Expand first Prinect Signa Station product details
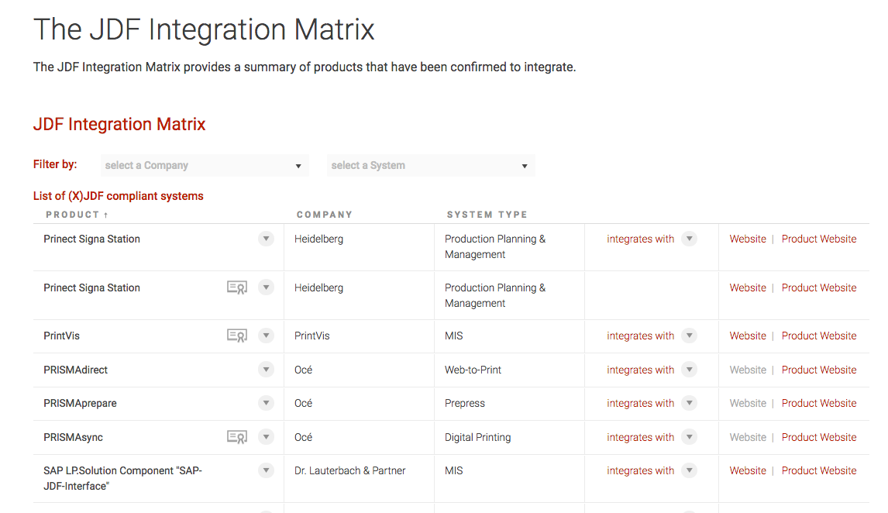This screenshot has width=888, height=513. tap(267, 239)
